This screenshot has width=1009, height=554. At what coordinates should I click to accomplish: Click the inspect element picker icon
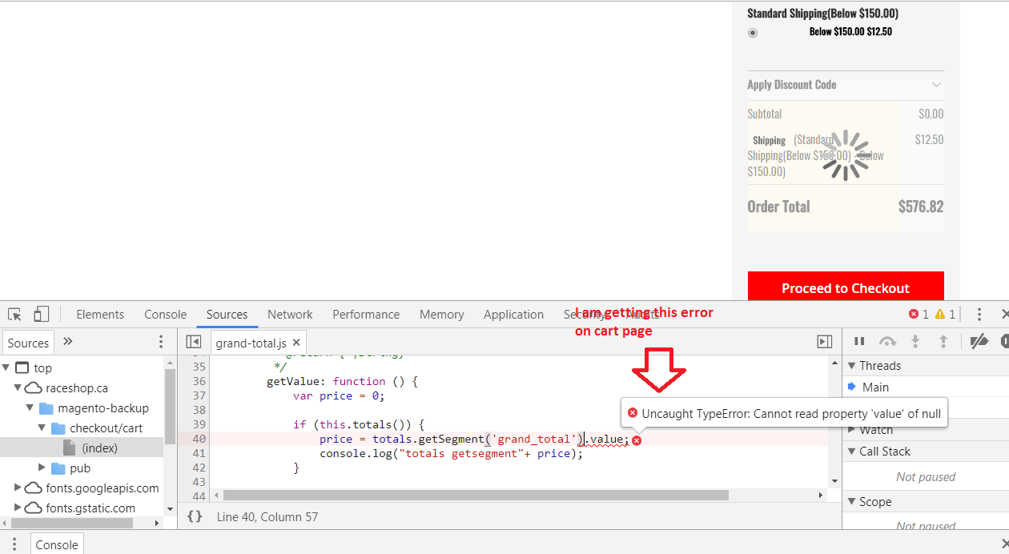15,315
